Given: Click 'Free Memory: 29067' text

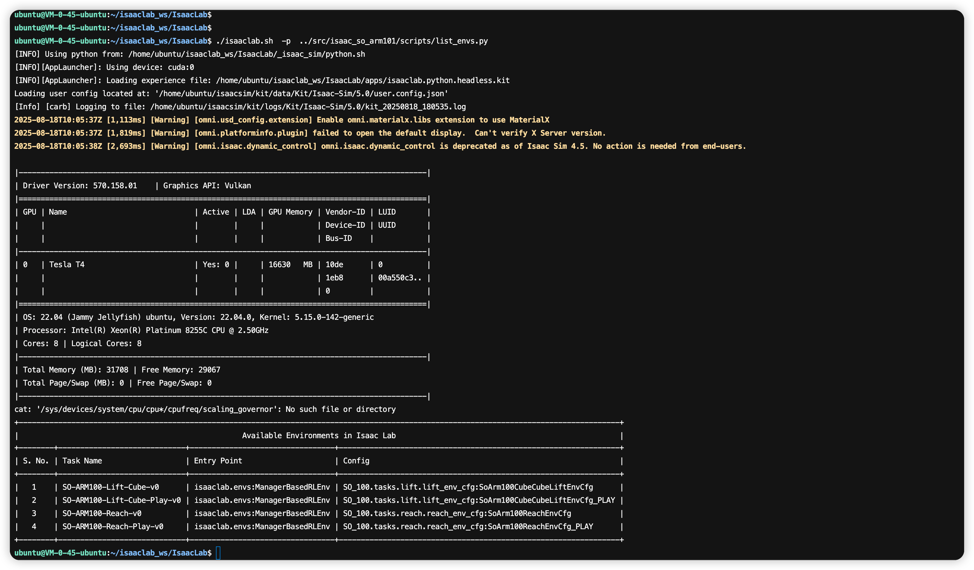Looking at the screenshot, I should point(181,369).
